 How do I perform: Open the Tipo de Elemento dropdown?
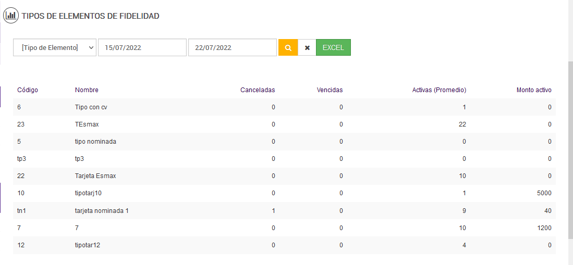pyautogui.click(x=55, y=47)
